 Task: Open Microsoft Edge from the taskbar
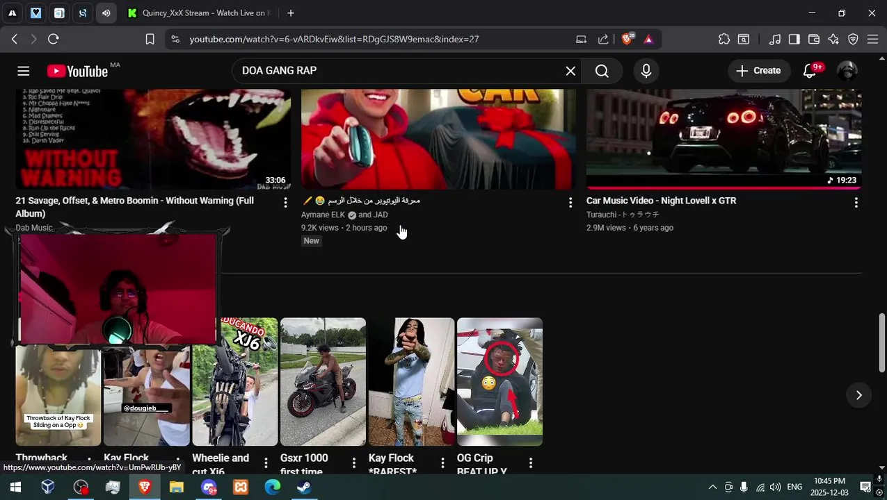coord(272,487)
